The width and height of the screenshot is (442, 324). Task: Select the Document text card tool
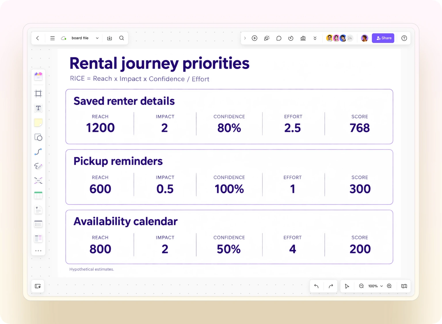pyautogui.click(x=38, y=210)
